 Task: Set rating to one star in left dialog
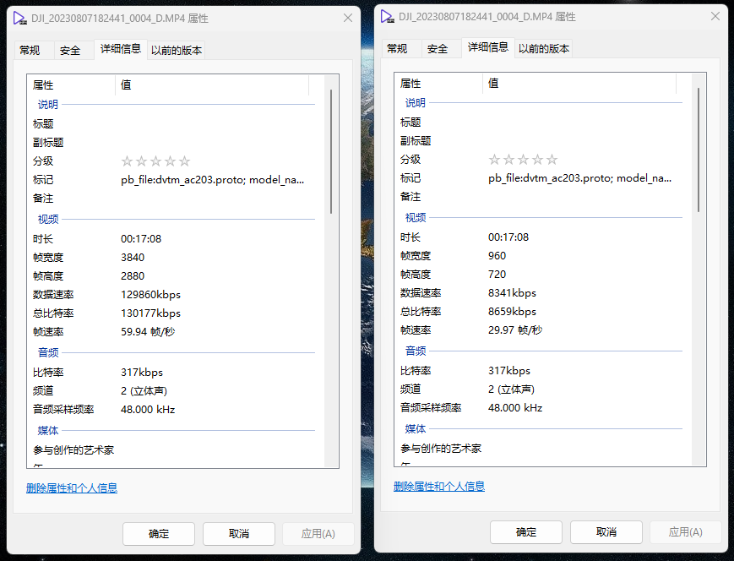click(x=128, y=161)
